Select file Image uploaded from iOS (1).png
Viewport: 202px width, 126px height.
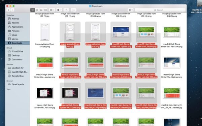[70, 15]
